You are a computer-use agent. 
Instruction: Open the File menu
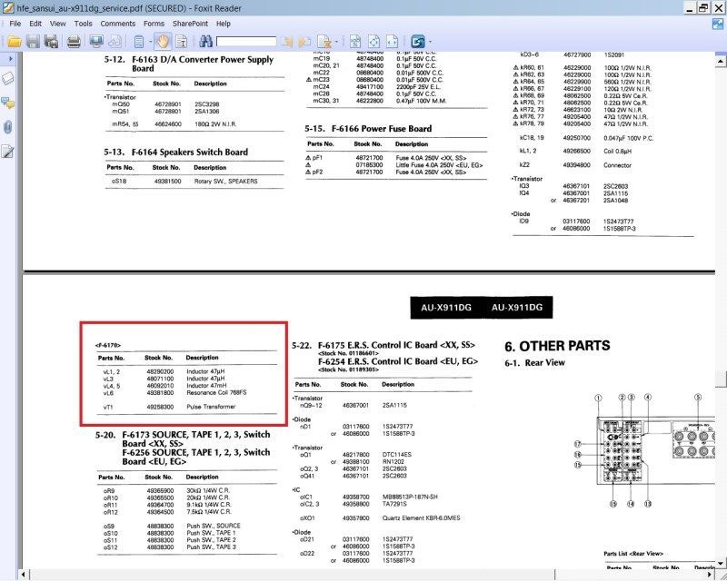tap(15, 24)
